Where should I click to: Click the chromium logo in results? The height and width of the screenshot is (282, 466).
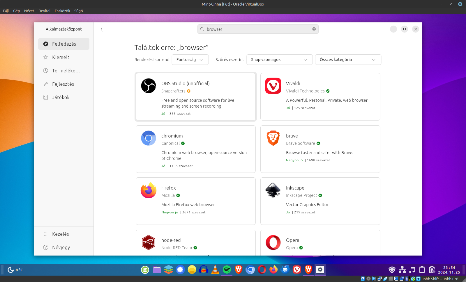(149, 138)
